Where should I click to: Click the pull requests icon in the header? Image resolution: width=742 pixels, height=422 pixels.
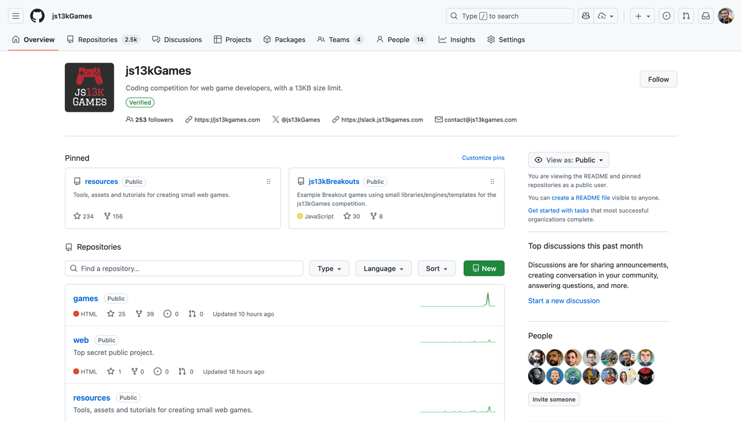tap(686, 15)
